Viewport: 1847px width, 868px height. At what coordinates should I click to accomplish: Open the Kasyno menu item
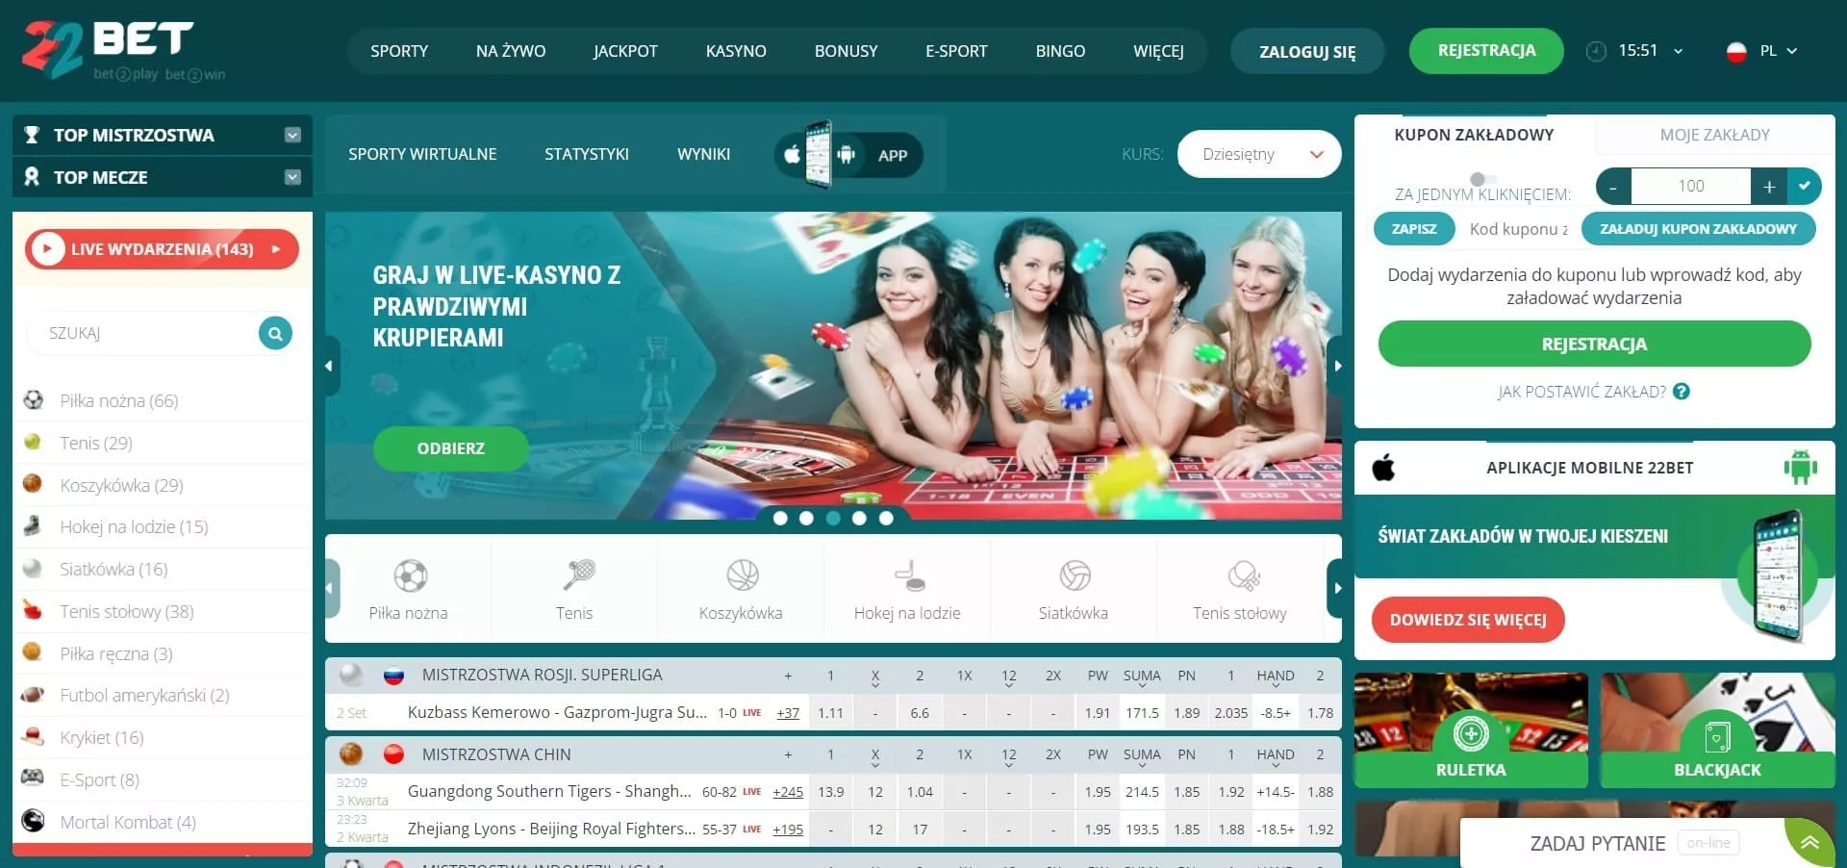pyautogui.click(x=736, y=51)
